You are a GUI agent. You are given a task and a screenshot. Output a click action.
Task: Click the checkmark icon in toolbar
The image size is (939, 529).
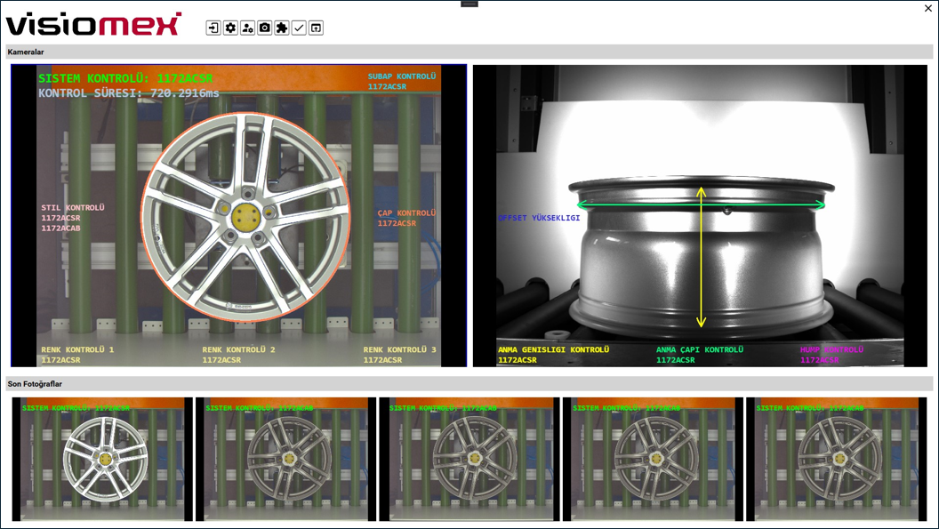[299, 28]
